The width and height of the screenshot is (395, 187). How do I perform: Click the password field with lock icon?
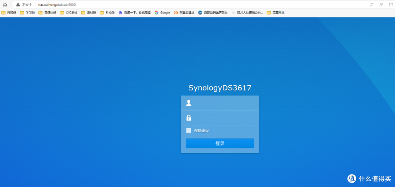[x=220, y=118]
